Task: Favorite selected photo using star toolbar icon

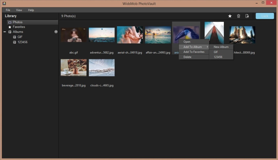Action: pos(230,16)
